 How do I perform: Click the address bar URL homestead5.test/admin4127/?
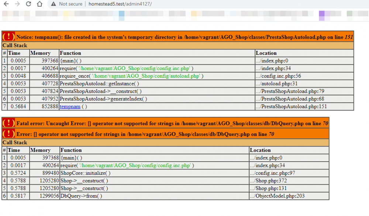click(120, 4)
